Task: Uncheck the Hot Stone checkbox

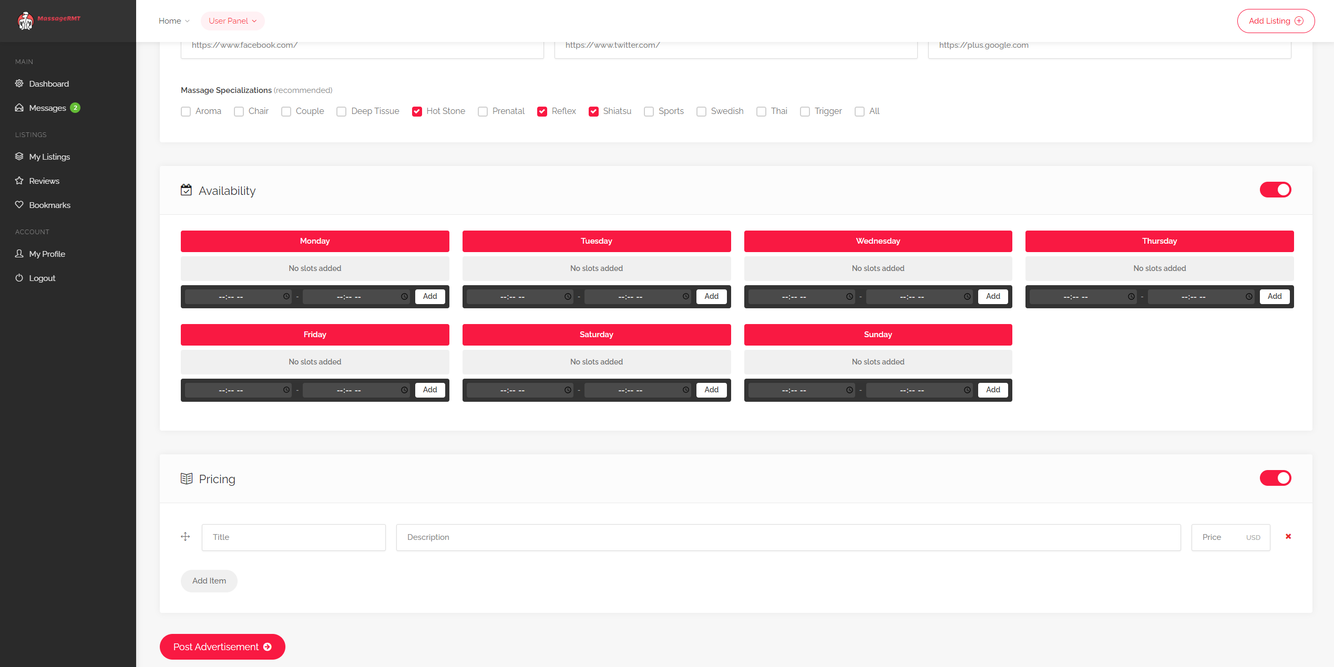Action: 417,111
